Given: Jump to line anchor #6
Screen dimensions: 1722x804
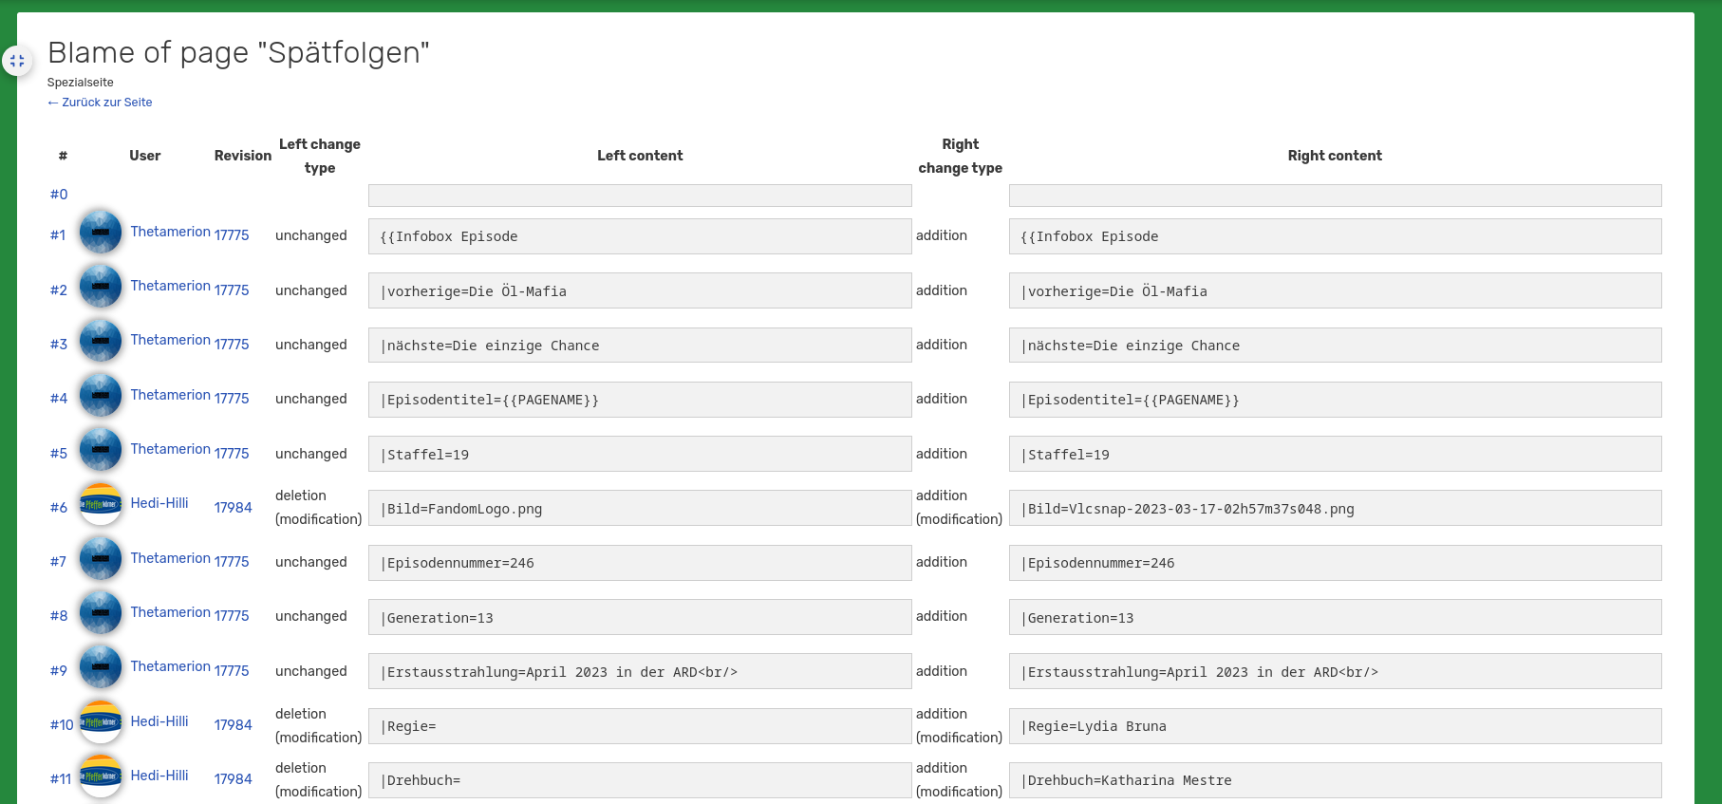Looking at the screenshot, I should [59, 508].
